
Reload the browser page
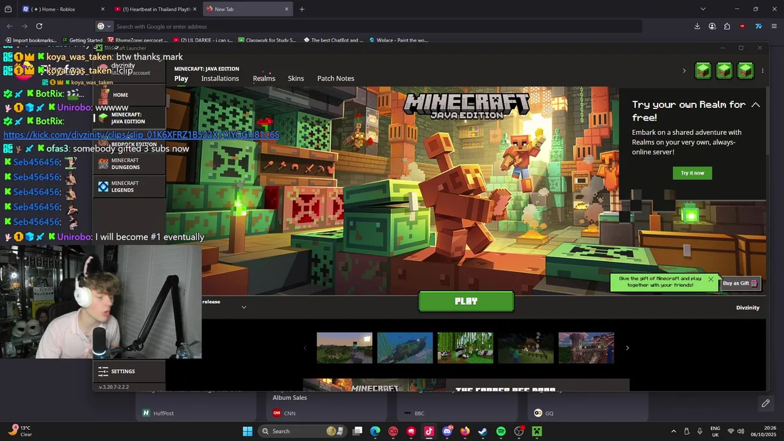pyautogui.click(x=39, y=26)
